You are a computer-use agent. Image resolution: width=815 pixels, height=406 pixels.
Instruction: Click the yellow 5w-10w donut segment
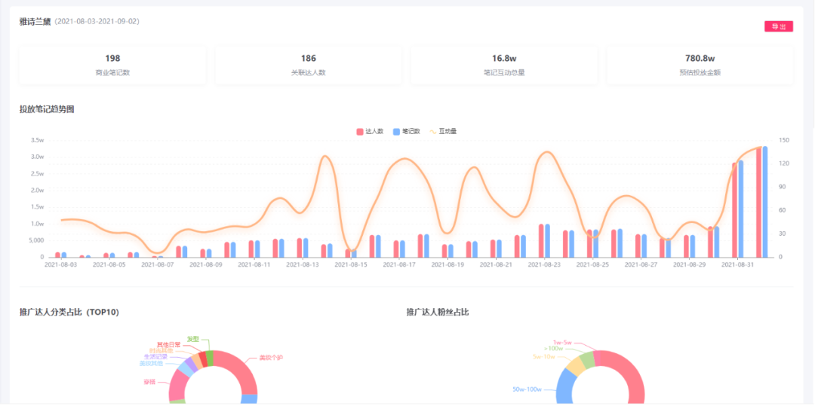coord(576,366)
